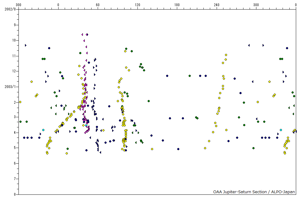Select the yellow dot near month 5 at longitude 140

(x=152, y=149)
